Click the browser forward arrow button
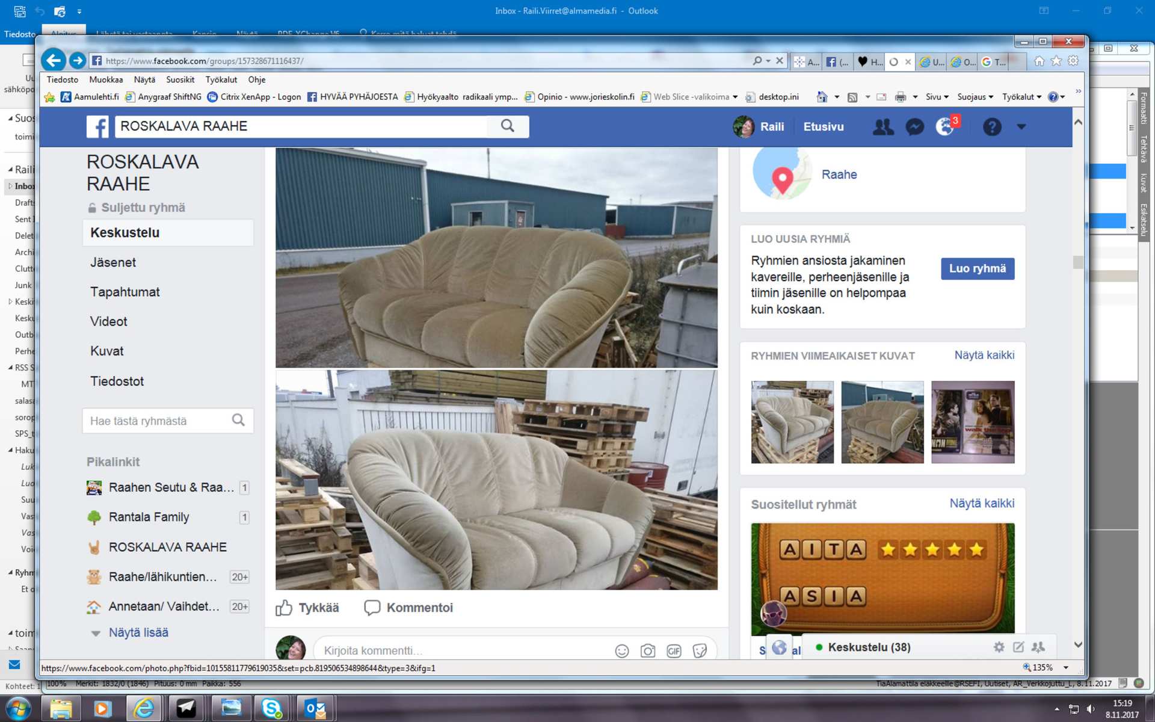The height and width of the screenshot is (722, 1155). click(77, 60)
